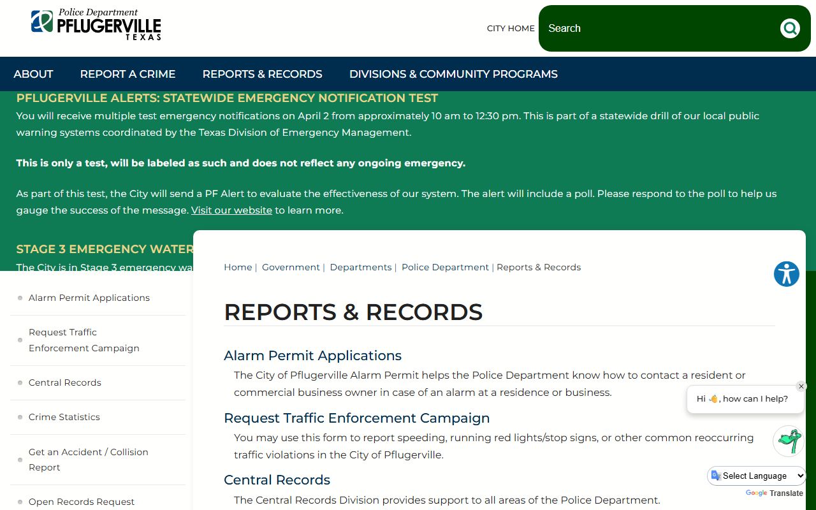Open Request Traffic Enforcement Campaign heading
Viewport: 816px width, 510px height.
[x=356, y=418]
